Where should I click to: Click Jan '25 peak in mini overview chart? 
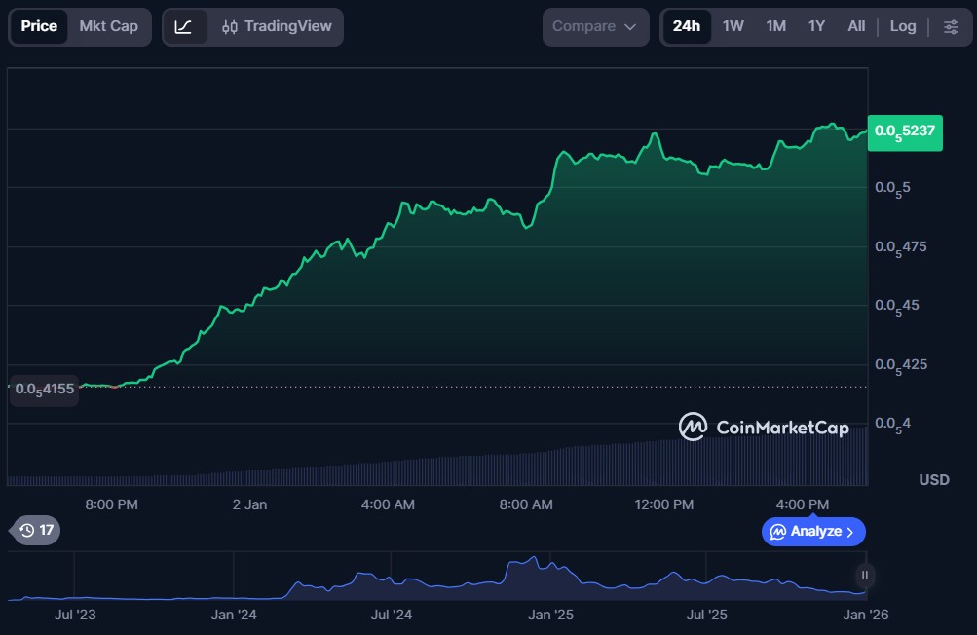532,561
